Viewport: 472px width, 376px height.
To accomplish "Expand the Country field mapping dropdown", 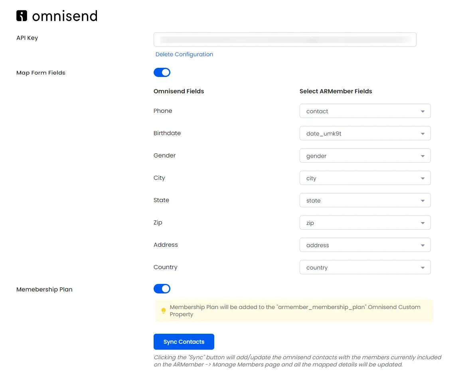I will pyautogui.click(x=365, y=267).
